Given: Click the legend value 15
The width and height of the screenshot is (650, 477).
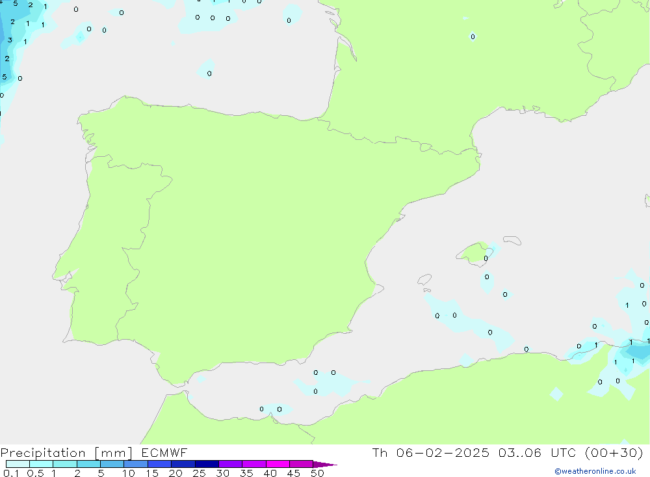Looking at the screenshot, I should (x=152, y=473).
